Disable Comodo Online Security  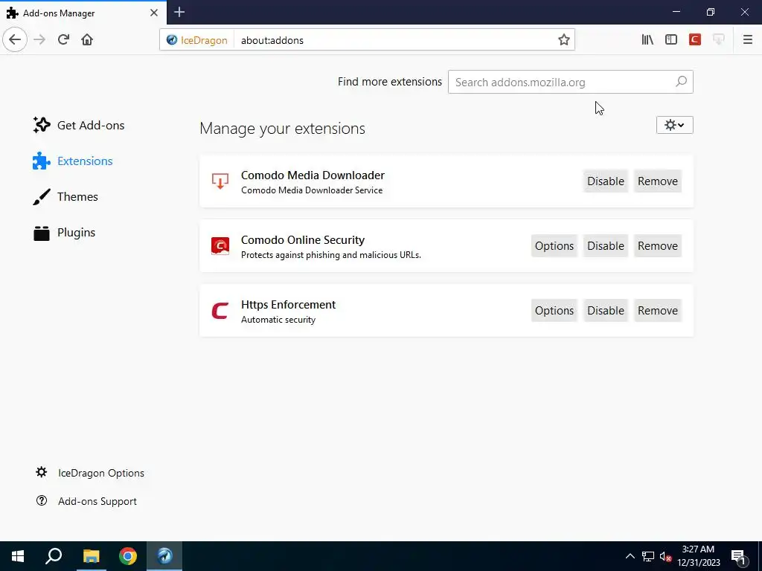pyautogui.click(x=606, y=245)
